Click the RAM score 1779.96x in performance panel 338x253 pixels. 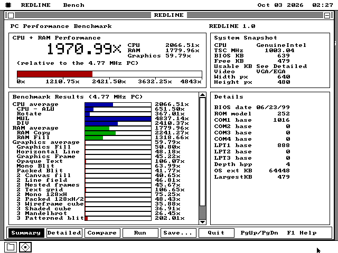coord(182,51)
